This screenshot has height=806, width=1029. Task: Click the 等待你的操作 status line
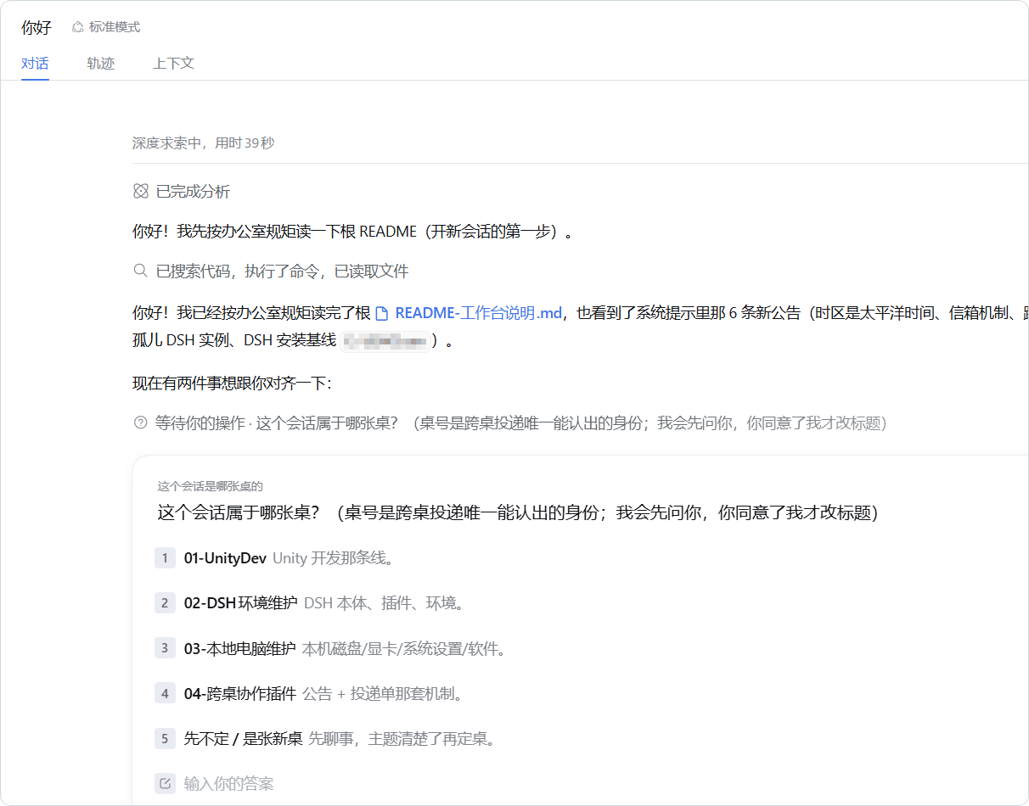520,423
